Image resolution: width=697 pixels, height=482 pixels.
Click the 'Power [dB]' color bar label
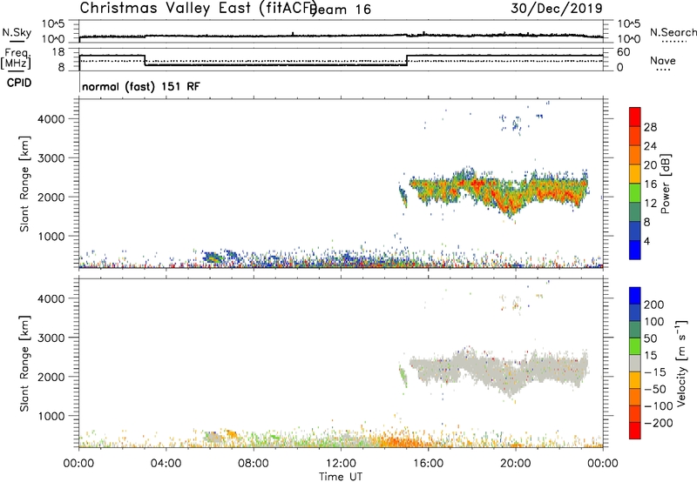click(x=665, y=184)
